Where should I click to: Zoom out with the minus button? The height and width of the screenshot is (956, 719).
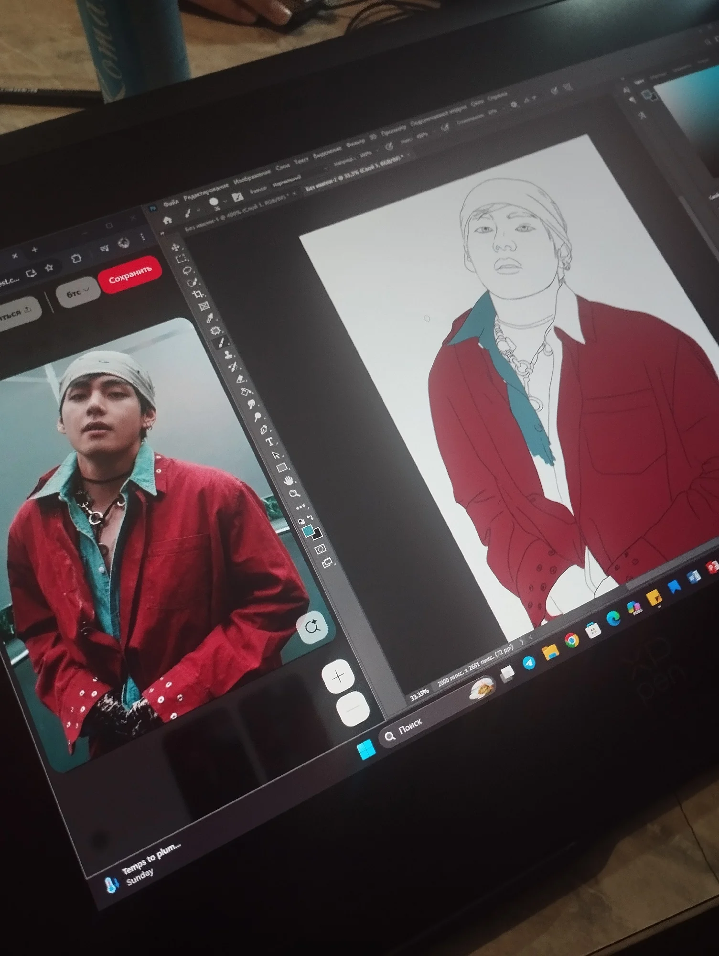(x=353, y=708)
